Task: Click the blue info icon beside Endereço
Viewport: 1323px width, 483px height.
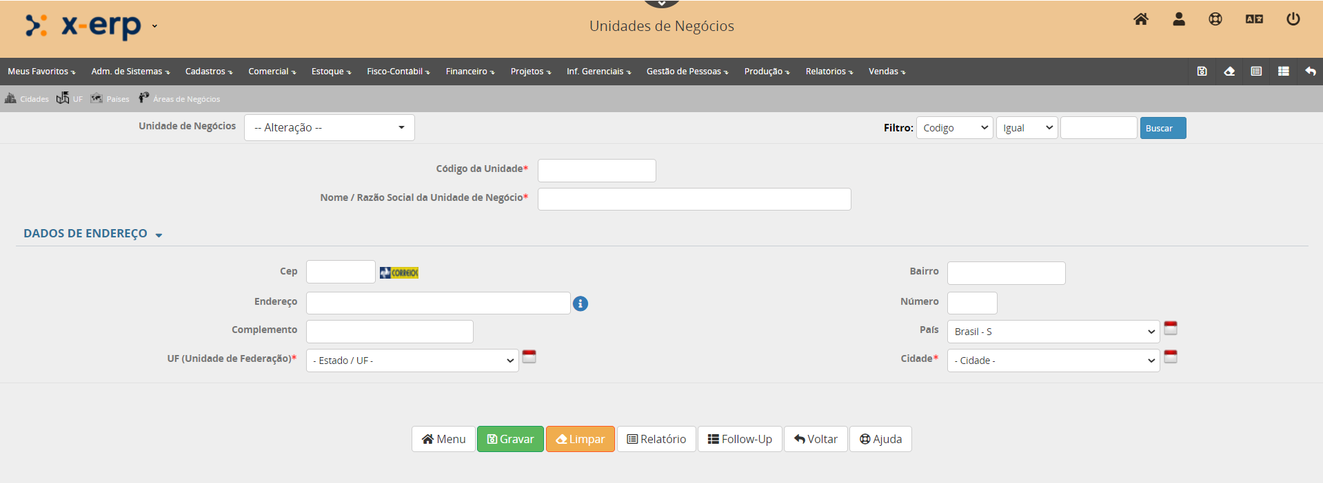Action: tap(580, 303)
